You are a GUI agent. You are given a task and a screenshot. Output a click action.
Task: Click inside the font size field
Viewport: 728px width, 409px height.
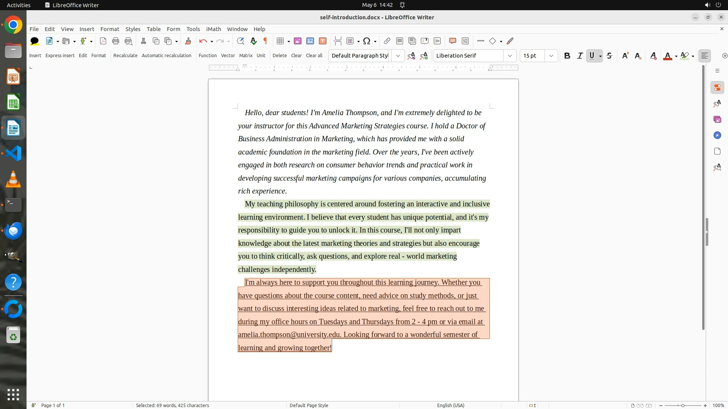pos(532,56)
